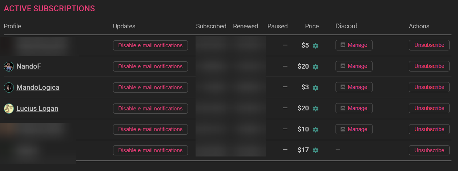Click the gear icon beside the $10 price

tap(316, 130)
